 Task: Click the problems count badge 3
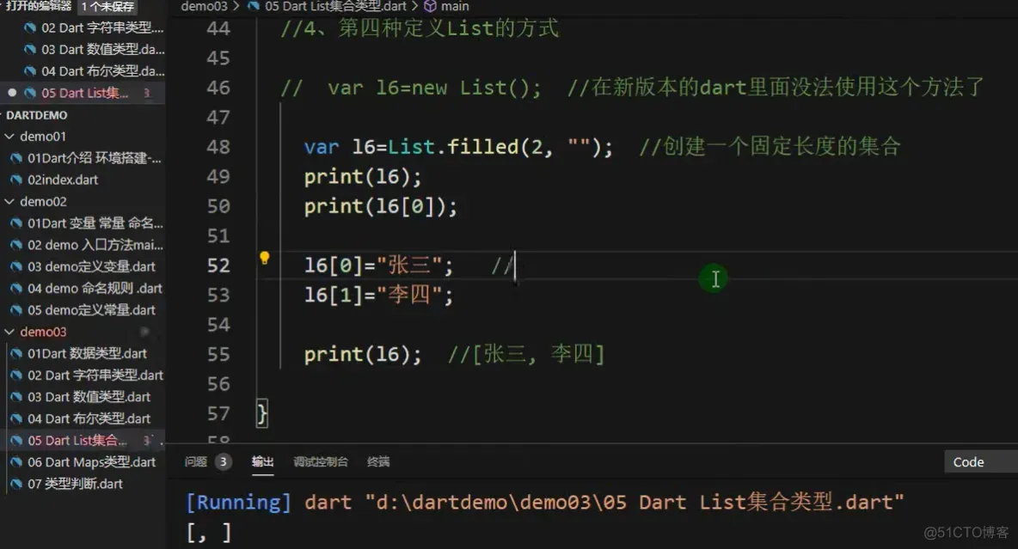(223, 461)
